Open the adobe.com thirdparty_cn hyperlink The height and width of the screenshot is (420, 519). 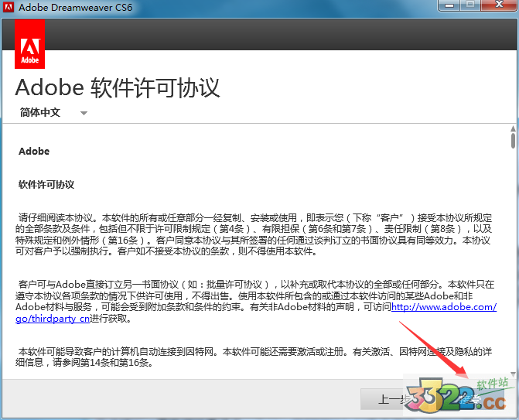[444, 307]
